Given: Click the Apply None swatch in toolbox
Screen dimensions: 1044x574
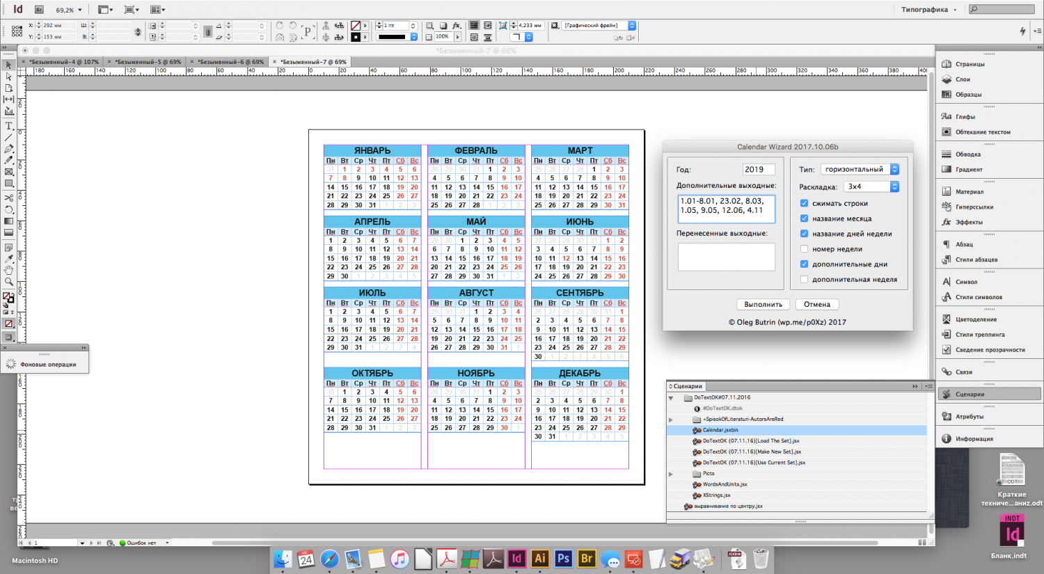Looking at the screenshot, I should pos(8,324).
